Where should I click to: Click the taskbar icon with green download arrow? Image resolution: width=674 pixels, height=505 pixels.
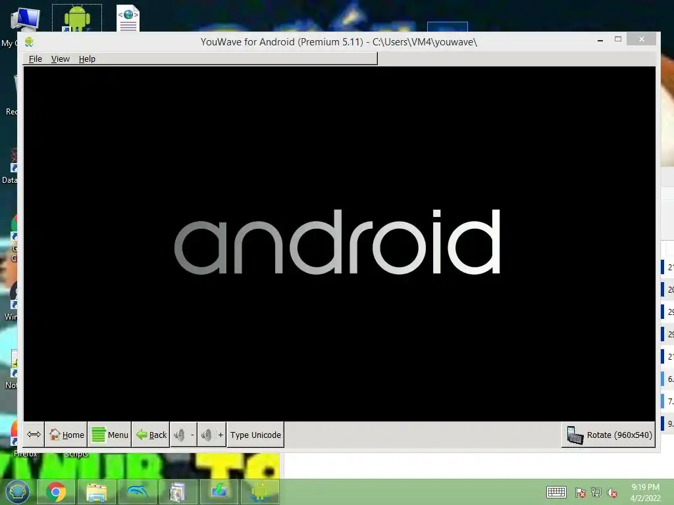[219, 492]
